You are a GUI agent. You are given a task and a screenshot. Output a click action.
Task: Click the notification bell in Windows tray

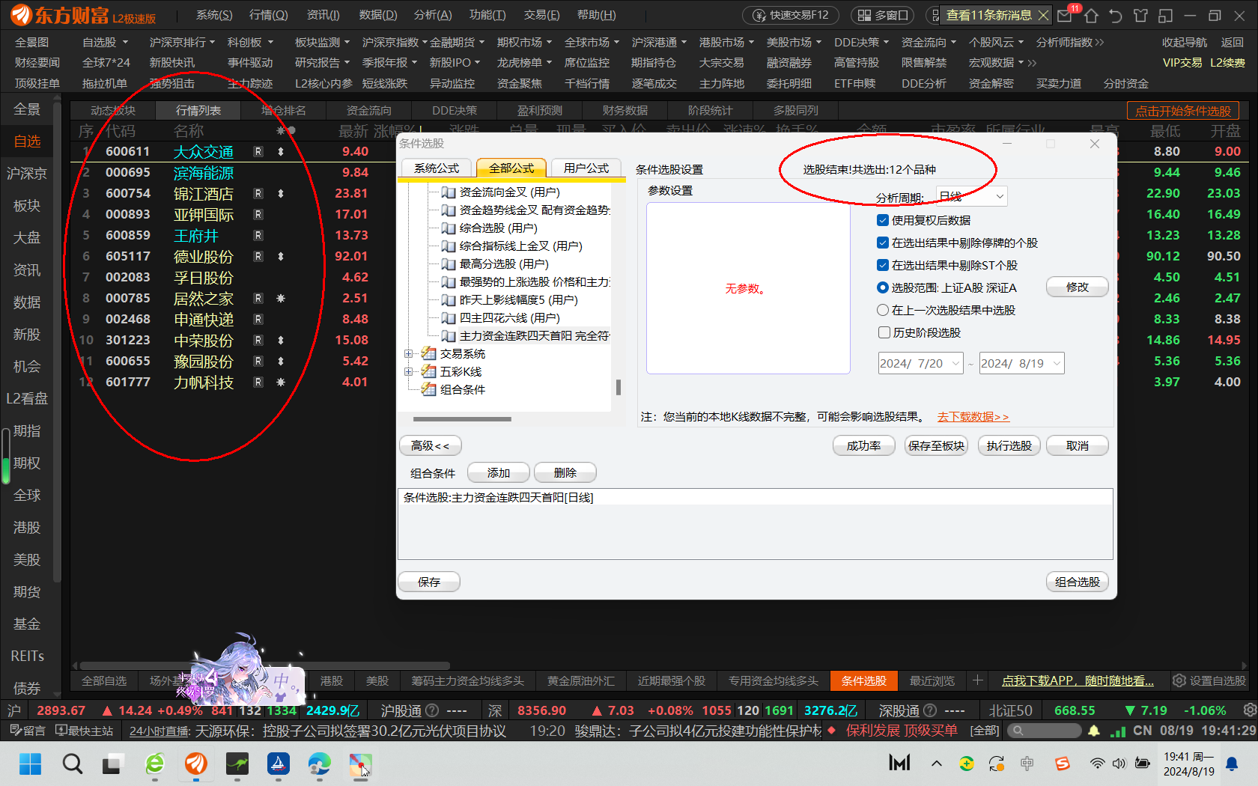(x=1232, y=764)
